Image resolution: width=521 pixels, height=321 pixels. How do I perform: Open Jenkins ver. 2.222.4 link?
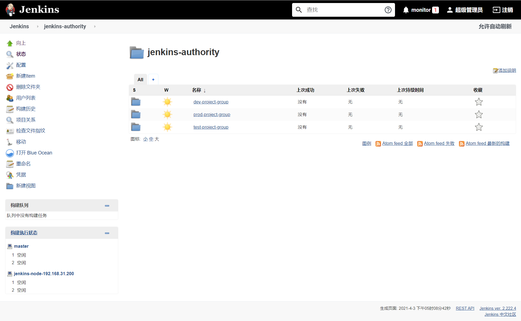tap(498, 308)
